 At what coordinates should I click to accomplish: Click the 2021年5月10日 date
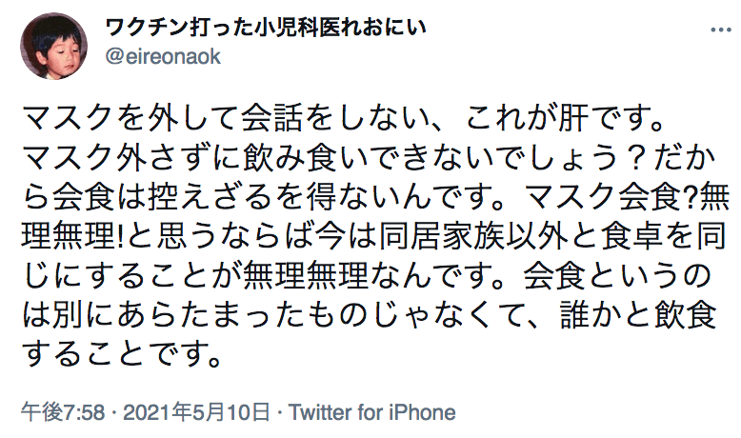pyautogui.click(x=196, y=412)
